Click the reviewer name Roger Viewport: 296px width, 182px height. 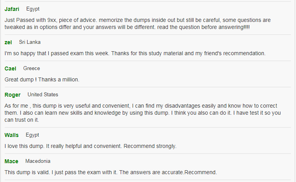click(x=13, y=95)
